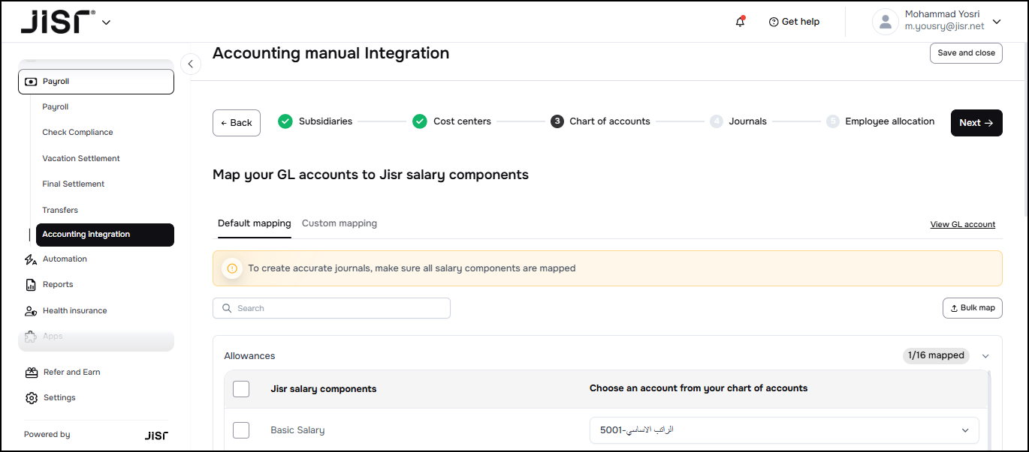Click the Refer and Earn gift icon
The image size is (1029, 452).
point(31,373)
